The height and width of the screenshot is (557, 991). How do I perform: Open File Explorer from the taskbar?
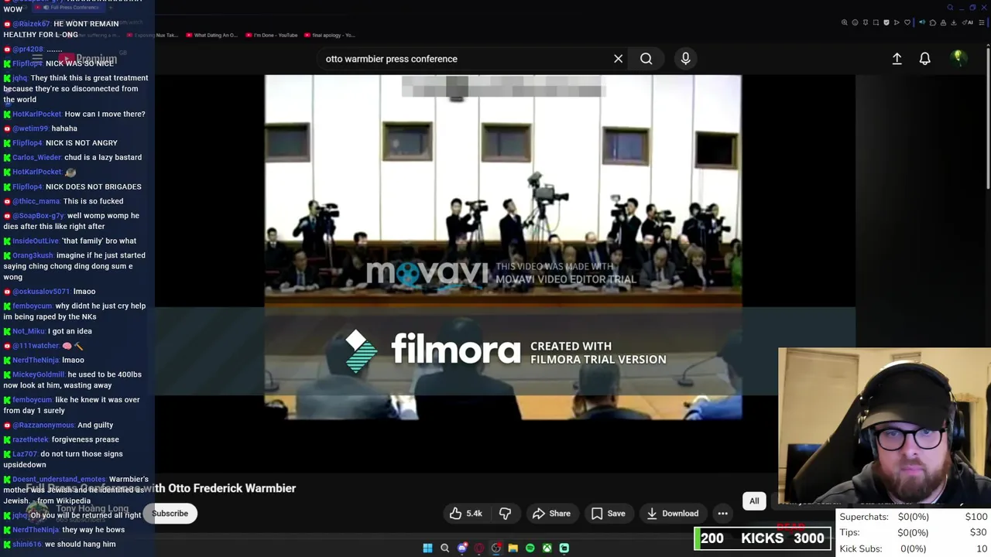(x=513, y=548)
